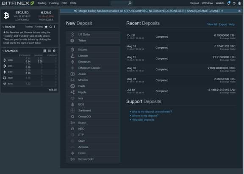Open Help link beside Export
The height and width of the screenshot is (174, 244).
click(232, 24)
